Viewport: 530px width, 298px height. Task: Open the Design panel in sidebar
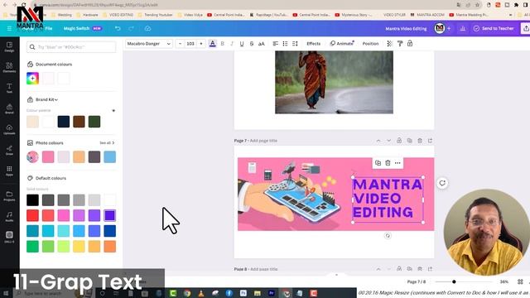click(x=9, y=46)
